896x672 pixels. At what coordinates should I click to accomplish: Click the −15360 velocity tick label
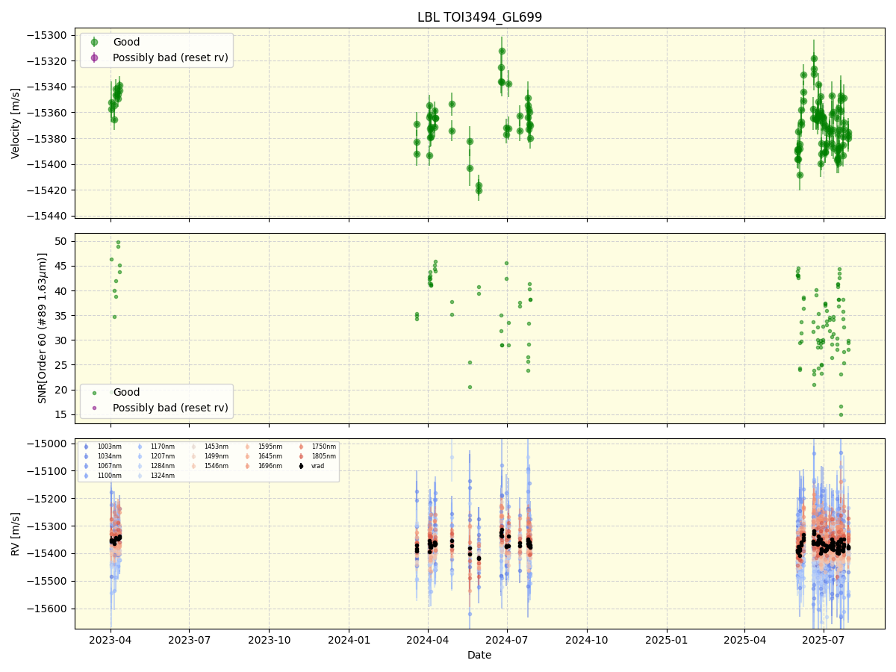48,113
